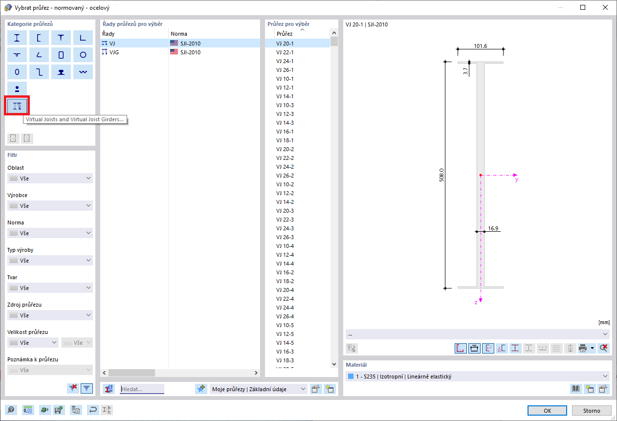This screenshot has height=421, width=617.
Task: Select section VJ 10-3
Action: (x=298, y=105)
